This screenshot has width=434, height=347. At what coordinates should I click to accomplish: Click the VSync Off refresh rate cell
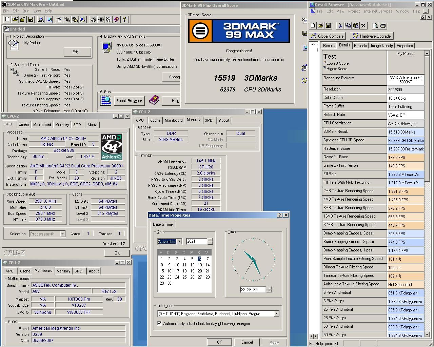point(406,115)
